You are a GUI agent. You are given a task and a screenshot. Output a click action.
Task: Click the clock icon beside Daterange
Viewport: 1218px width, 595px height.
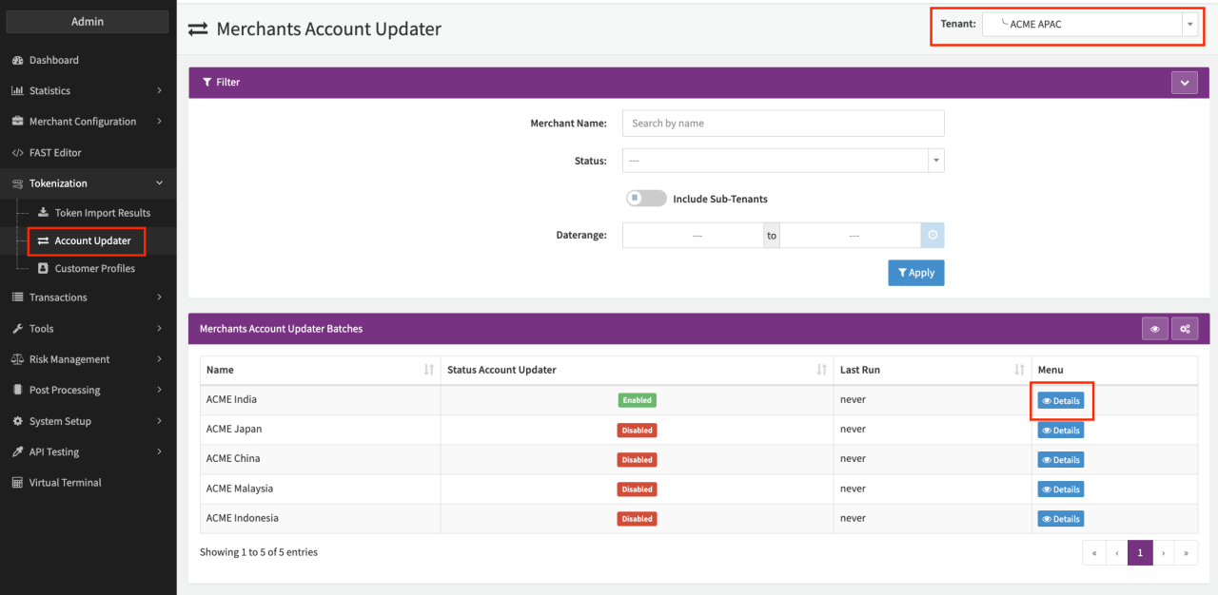[x=933, y=236]
